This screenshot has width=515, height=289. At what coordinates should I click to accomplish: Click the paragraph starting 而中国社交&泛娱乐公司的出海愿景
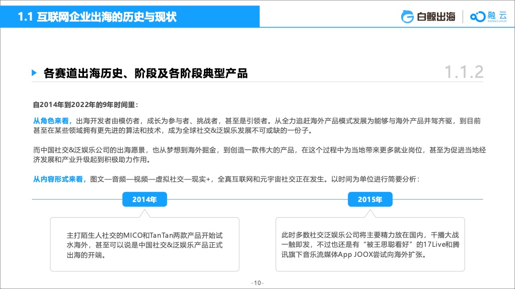259,155
